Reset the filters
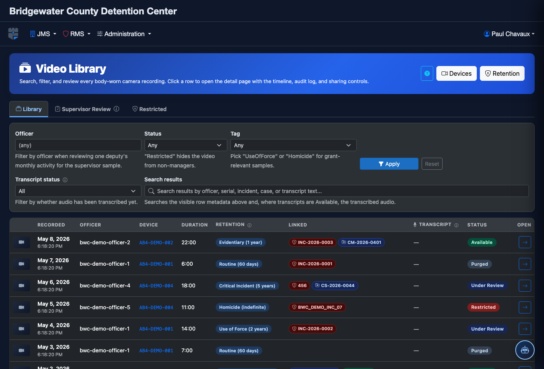Viewport: 544px width, 369px height. point(432,164)
